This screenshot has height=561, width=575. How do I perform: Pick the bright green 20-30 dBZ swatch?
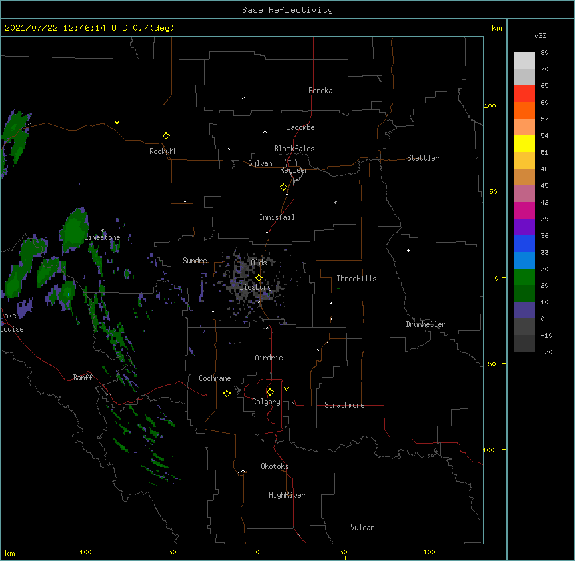(524, 277)
